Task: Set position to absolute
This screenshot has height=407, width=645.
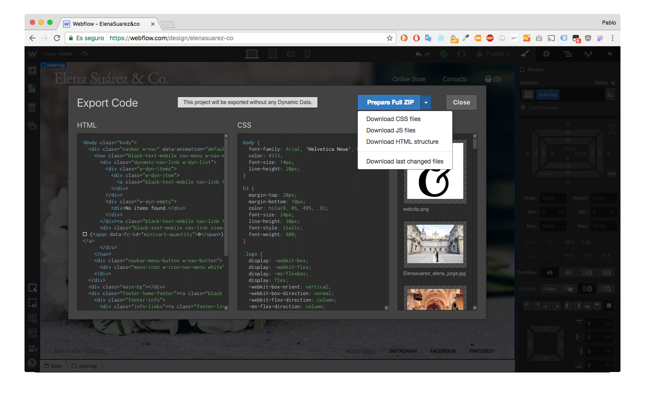Action: pos(587,289)
